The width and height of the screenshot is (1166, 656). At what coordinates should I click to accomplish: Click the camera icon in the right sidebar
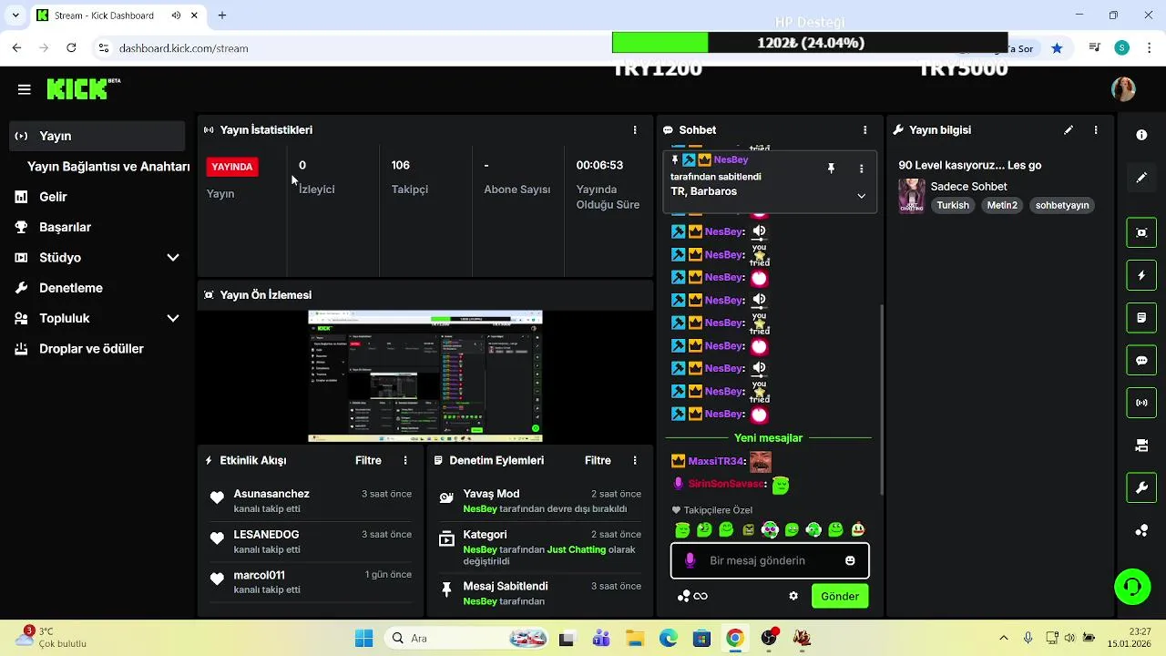pos(1141,446)
